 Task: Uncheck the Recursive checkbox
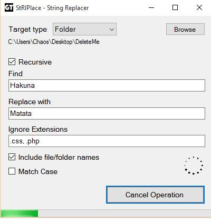pos(12,62)
